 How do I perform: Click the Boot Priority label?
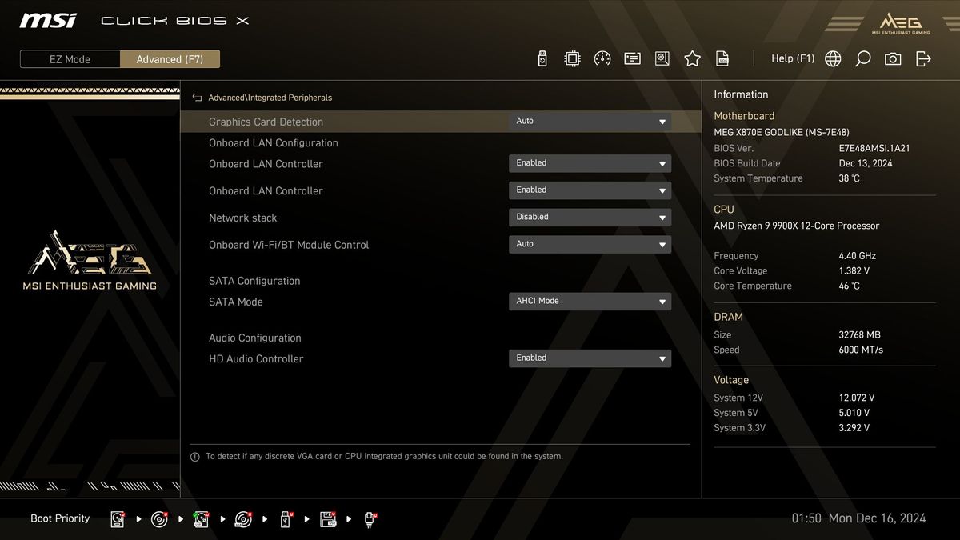(60, 518)
